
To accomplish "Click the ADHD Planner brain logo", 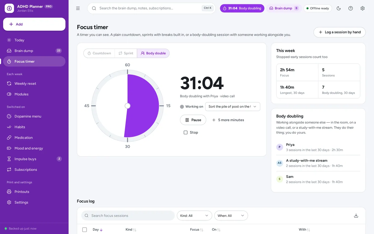I will [x=9, y=8].
